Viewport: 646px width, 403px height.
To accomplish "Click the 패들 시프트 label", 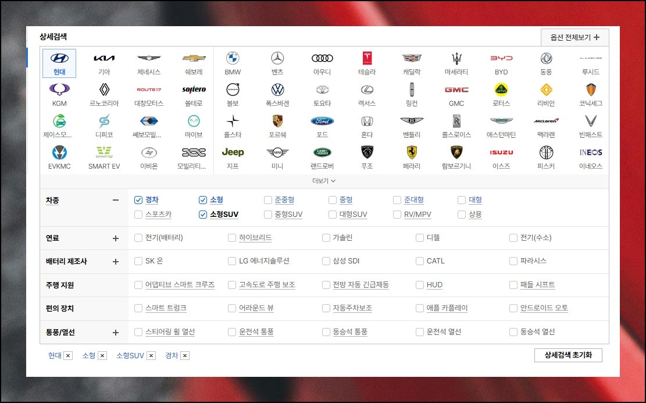I will pos(538,285).
